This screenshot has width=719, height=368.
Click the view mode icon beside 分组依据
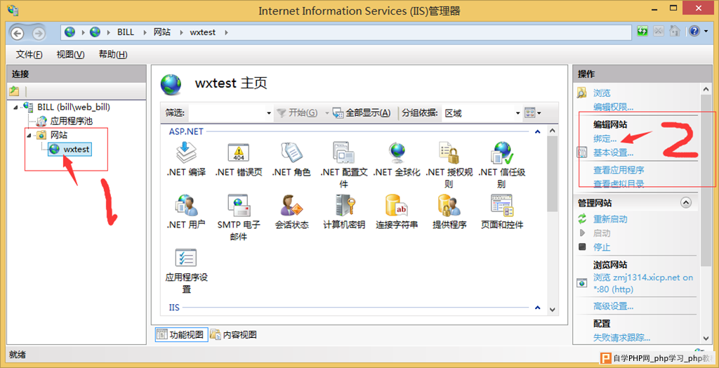[x=530, y=113]
